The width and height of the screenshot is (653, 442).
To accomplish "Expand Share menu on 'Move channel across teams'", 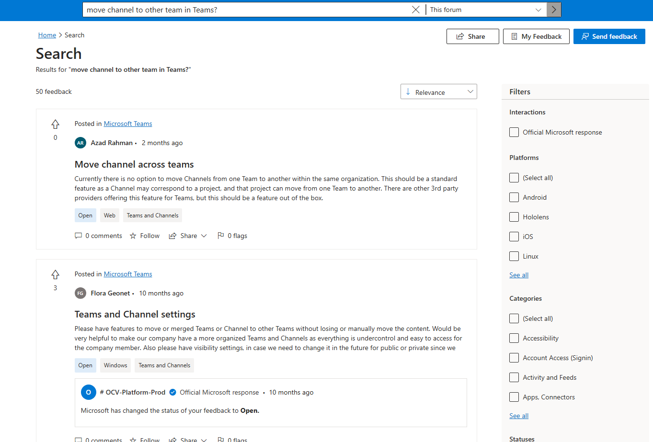I will point(188,236).
